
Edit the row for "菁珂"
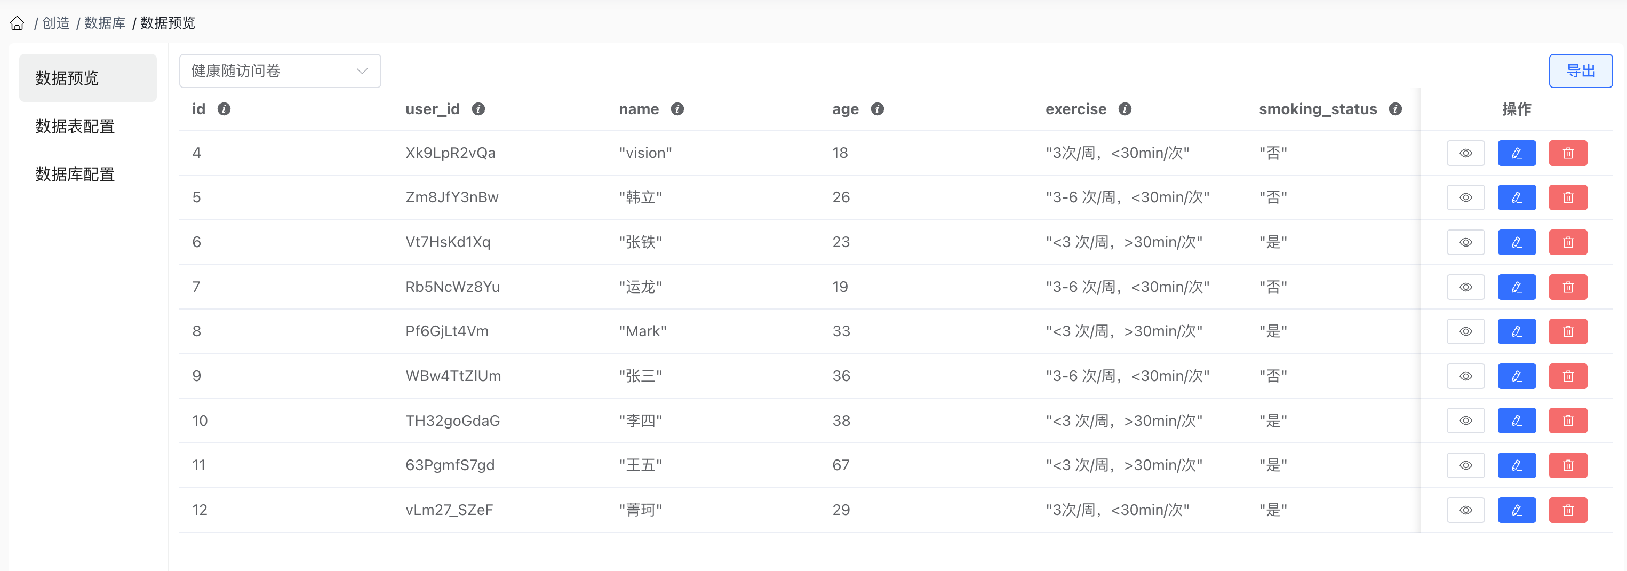point(1517,510)
